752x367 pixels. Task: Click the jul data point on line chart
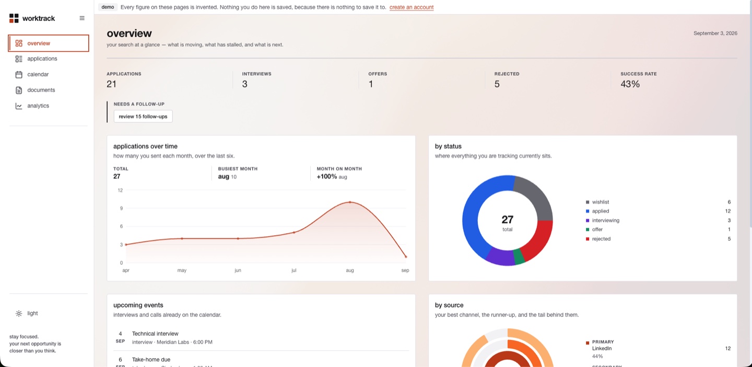click(x=294, y=232)
